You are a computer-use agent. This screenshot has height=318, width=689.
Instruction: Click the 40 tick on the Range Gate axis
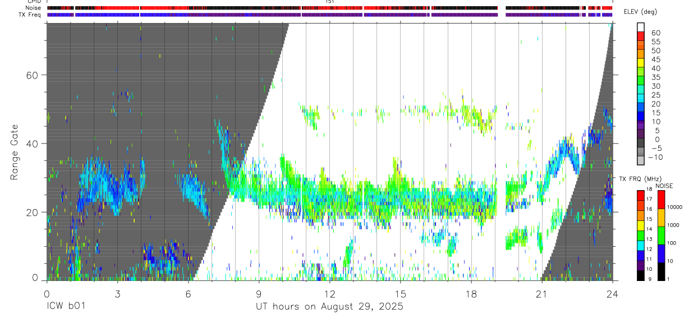pyautogui.click(x=32, y=144)
